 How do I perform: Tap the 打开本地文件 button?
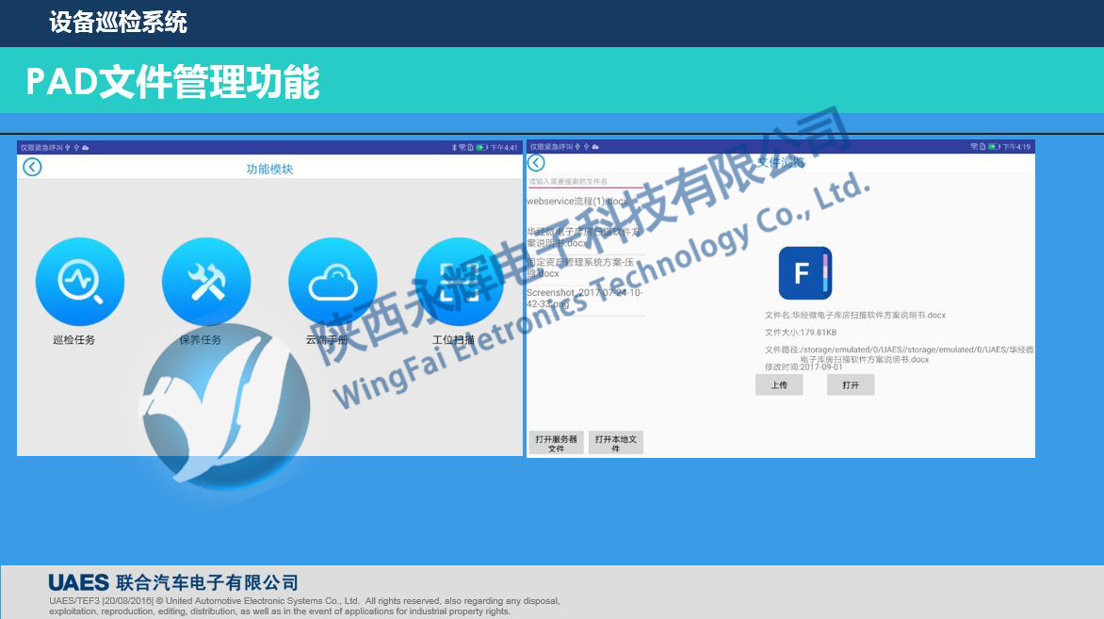[615, 443]
